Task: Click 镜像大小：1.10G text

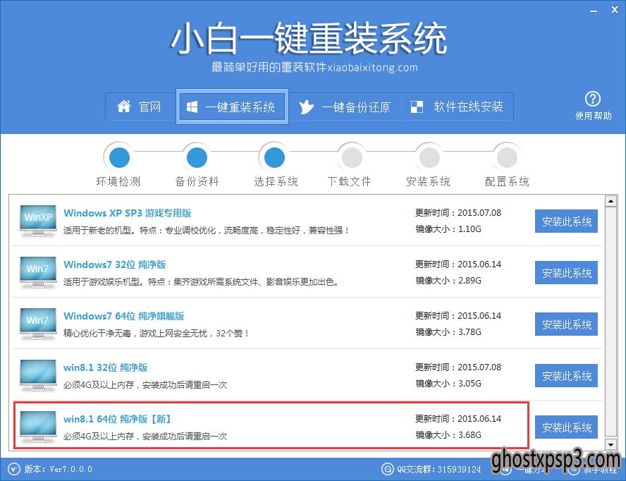Action: click(448, 229)
